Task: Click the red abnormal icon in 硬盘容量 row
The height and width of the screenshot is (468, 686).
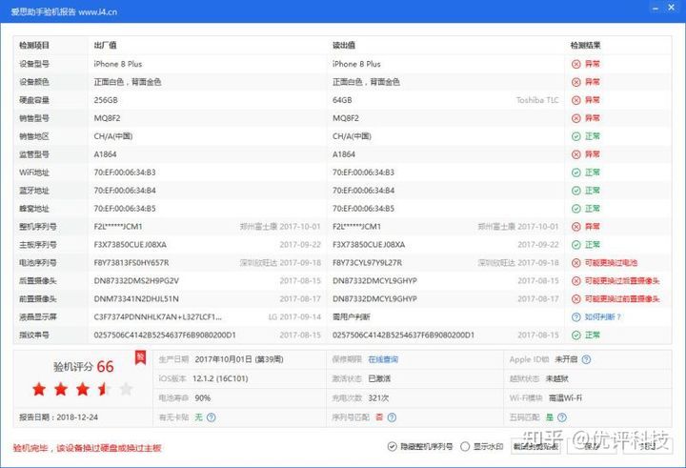Action: (575, 100)
